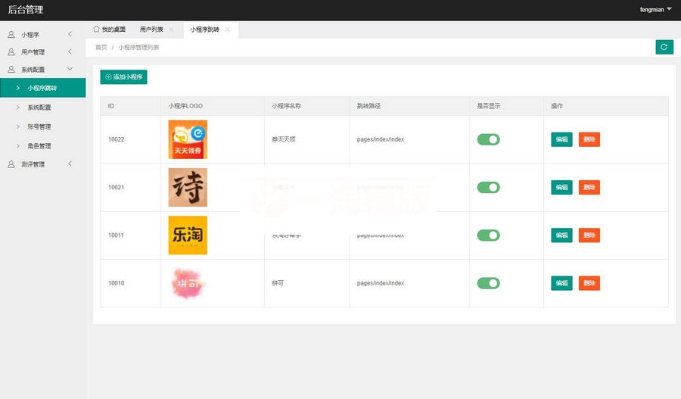Click the 首页 breadcrumb link
The height and width of the screenshot is (399, 681).
(x=101, y=48)
